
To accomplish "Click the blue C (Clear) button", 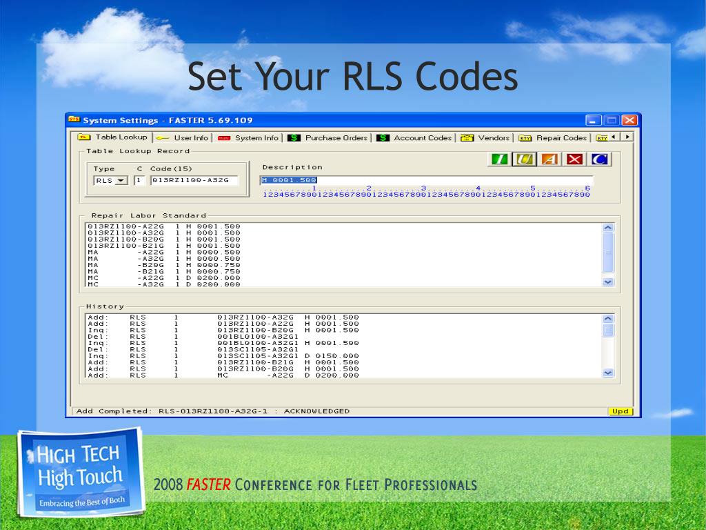I will pyautogui.click(x=599, y=159).
